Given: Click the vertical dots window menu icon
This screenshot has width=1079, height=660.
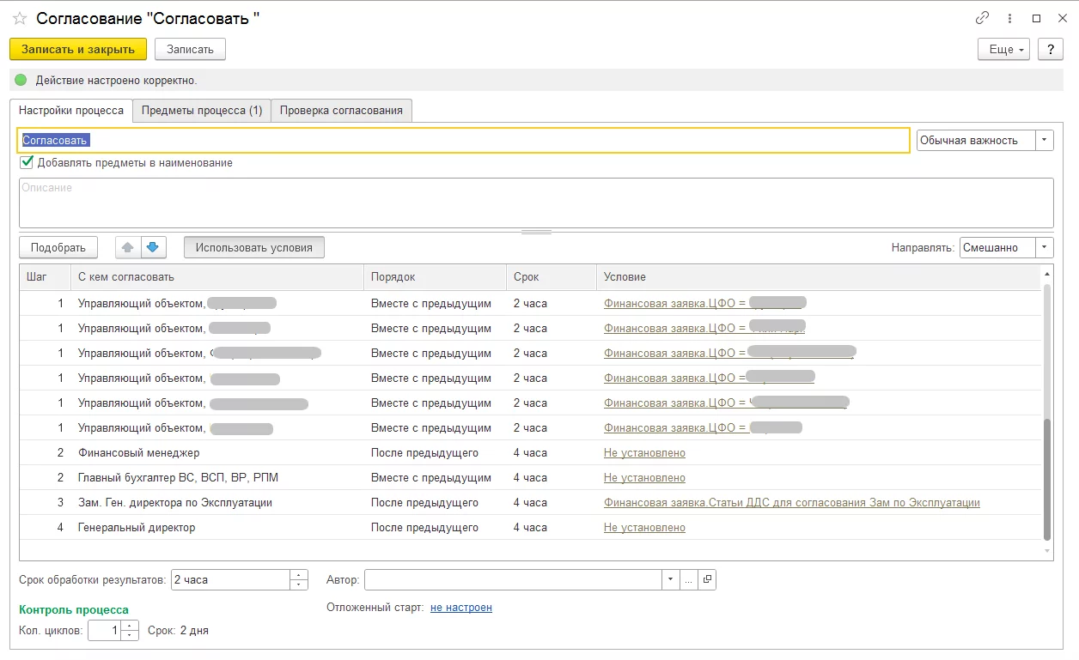Looking at the screenshot, I should [x=1009, y=18].
